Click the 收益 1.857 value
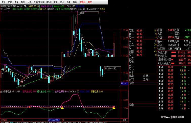This screenshot has width=191, height=123. (171, 48)
